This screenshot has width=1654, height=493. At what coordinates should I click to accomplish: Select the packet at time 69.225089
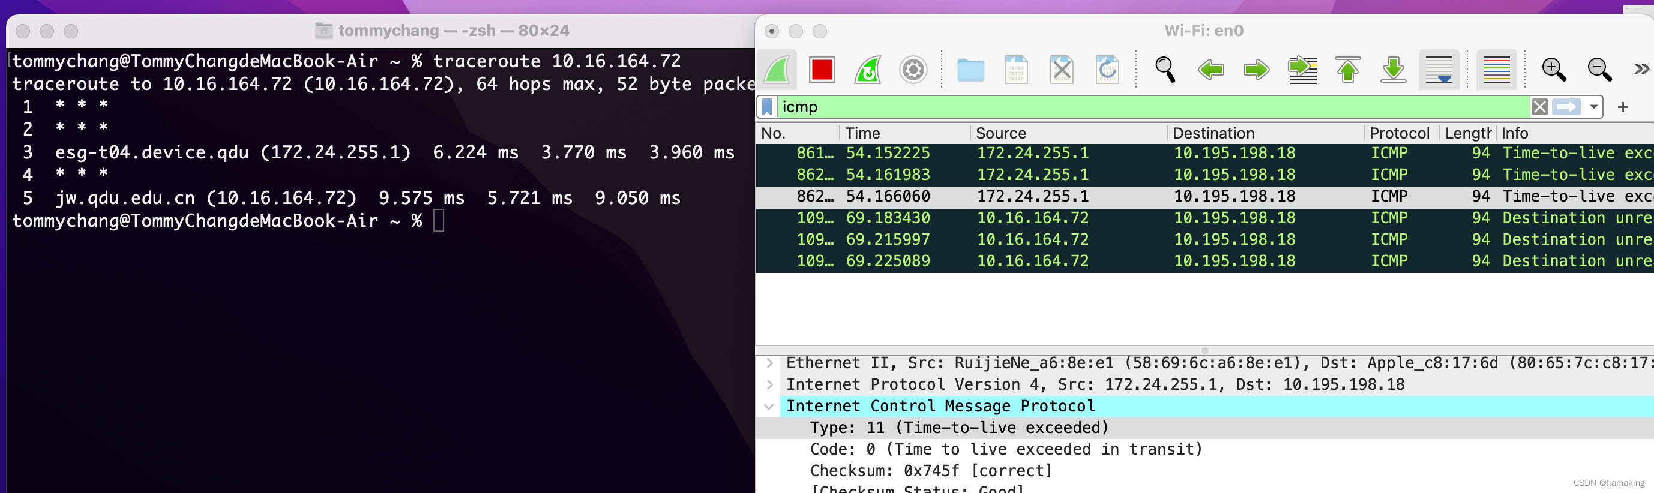tap(1204, 261)
